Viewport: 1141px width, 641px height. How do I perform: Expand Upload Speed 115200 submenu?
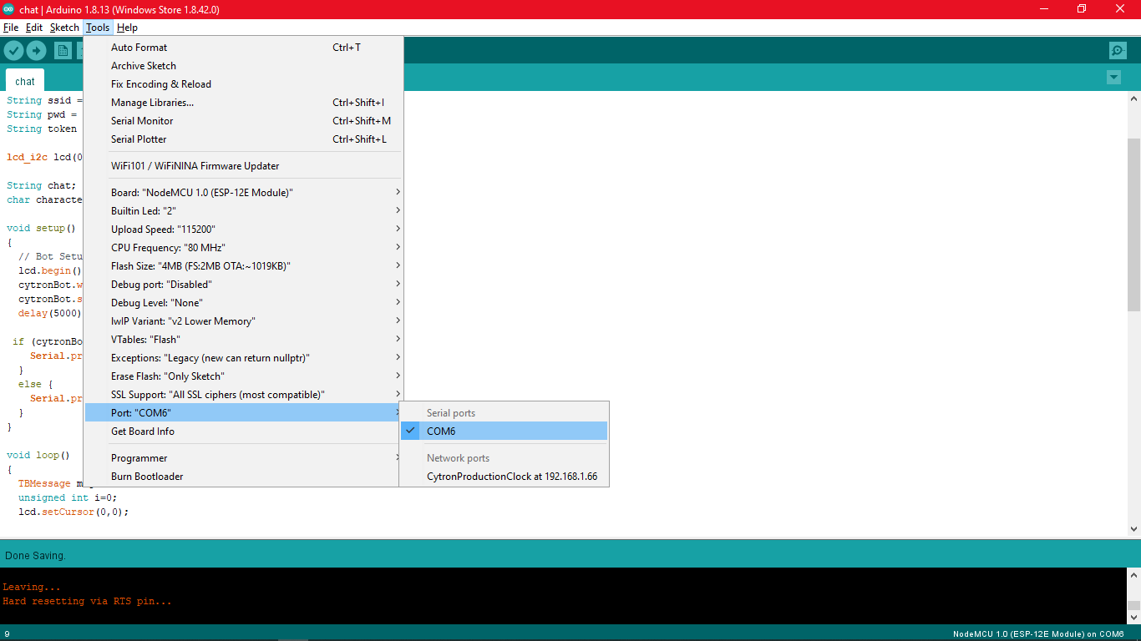243,230
